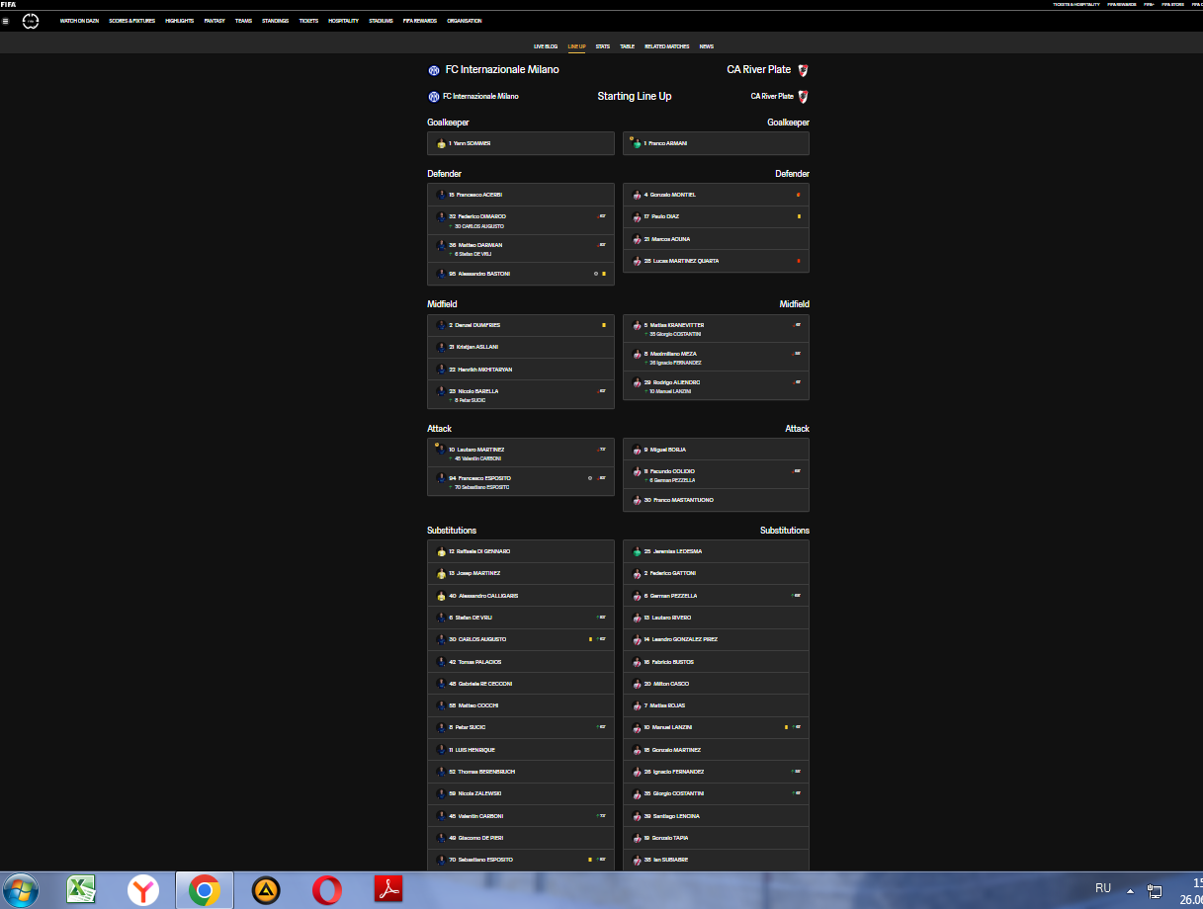The height and width of the screenshot is (909, 1203).
Task: Click the Club World Cup trophy logo
Action: point(31,20)
